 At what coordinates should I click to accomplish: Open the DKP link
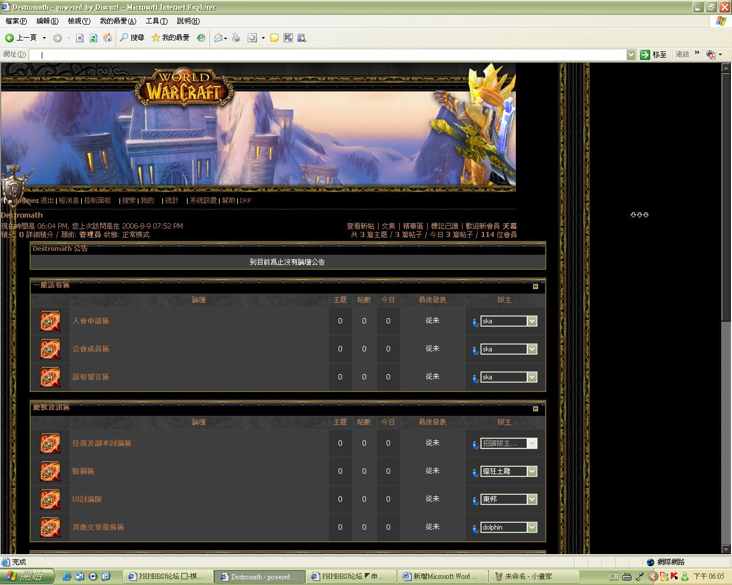[x=245, y=201]
